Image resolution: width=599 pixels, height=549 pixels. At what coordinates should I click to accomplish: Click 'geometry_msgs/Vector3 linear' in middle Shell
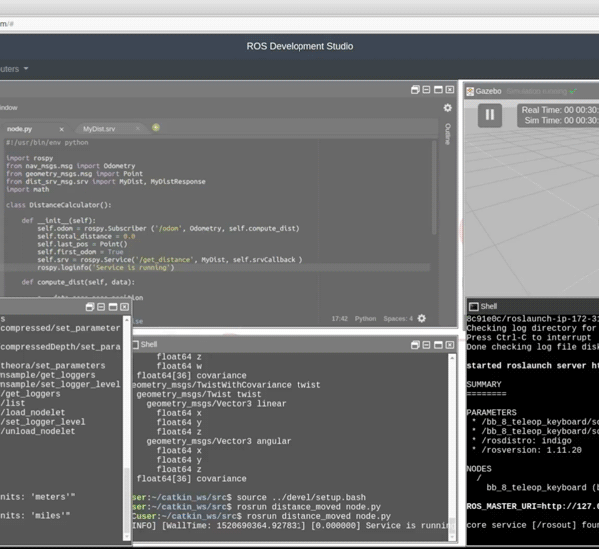click(x=216, y=404)
